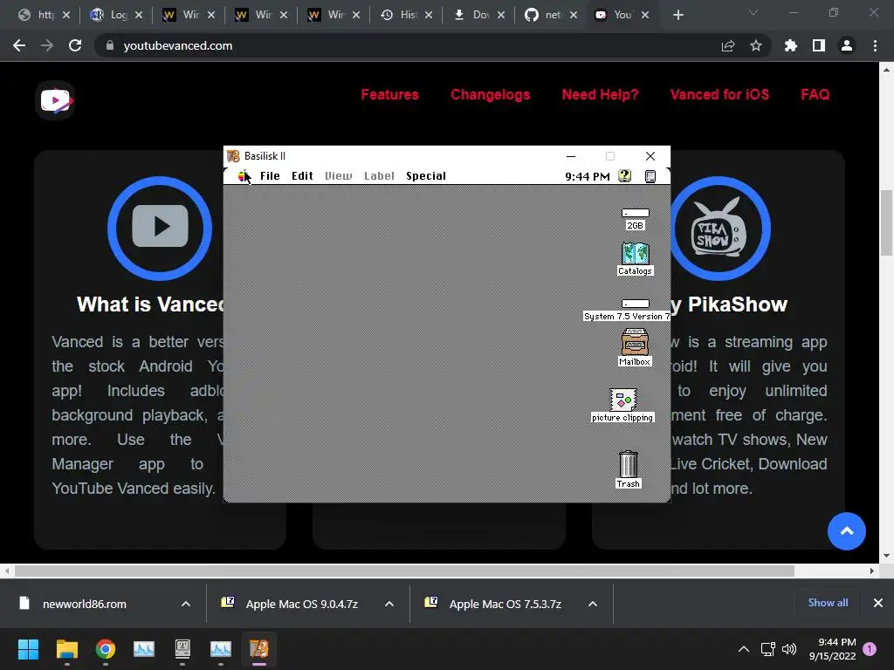This screenshot has height=670, width=894.
Task: Open the FAQ link
Action: tap(815, 94)
